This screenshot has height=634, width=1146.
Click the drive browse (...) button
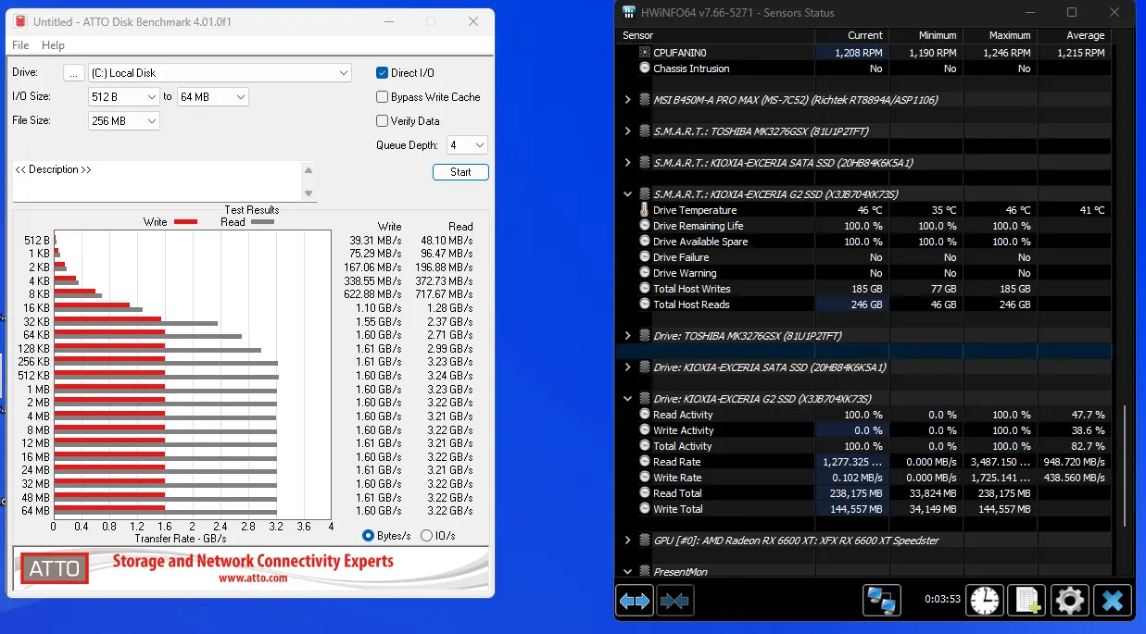[73, 73]
